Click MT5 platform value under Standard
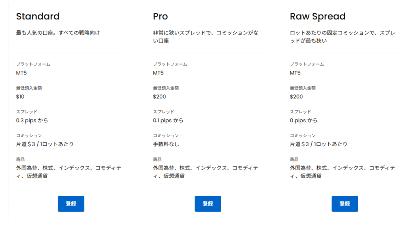 click(21, 73)
